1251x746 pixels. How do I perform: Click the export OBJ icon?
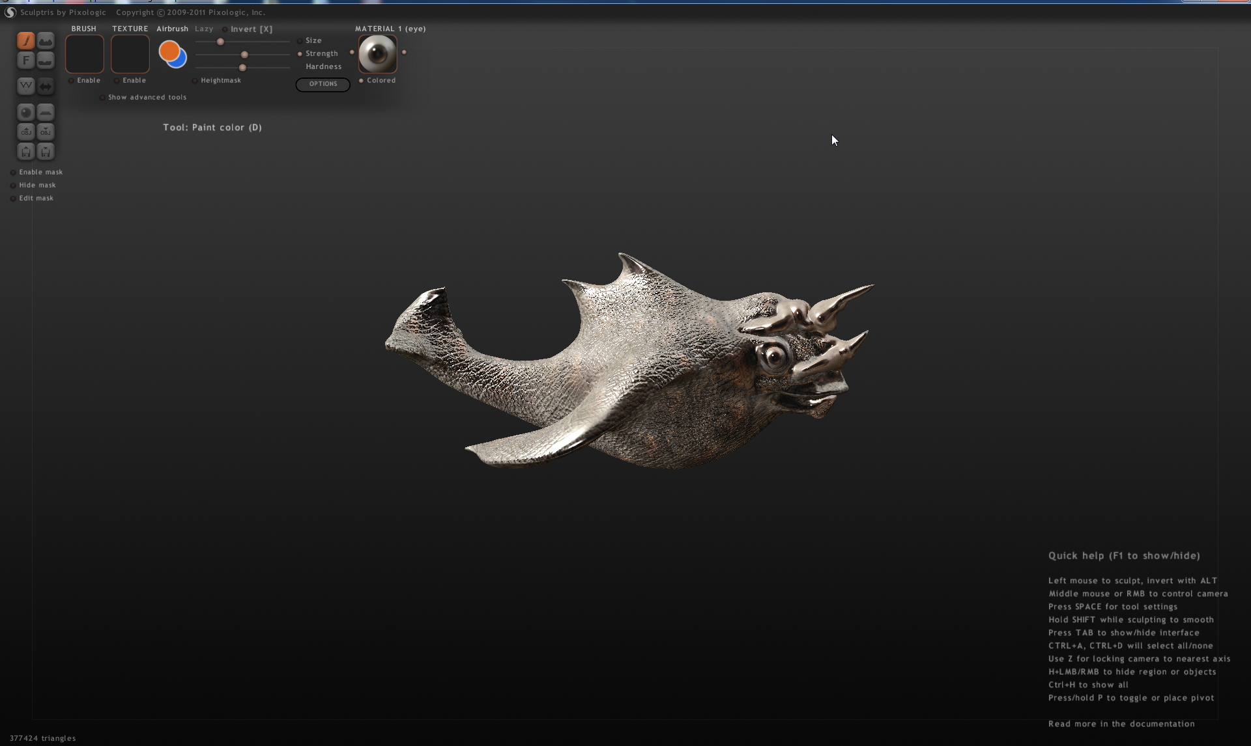point(45,132)
